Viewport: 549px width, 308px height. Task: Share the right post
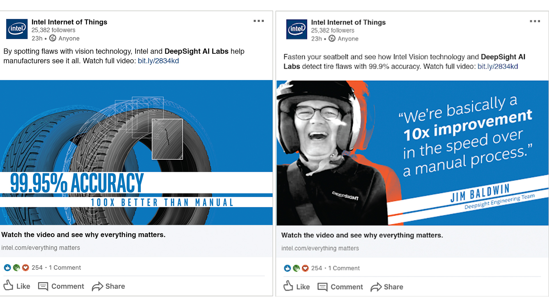click(x=387, y=287)
